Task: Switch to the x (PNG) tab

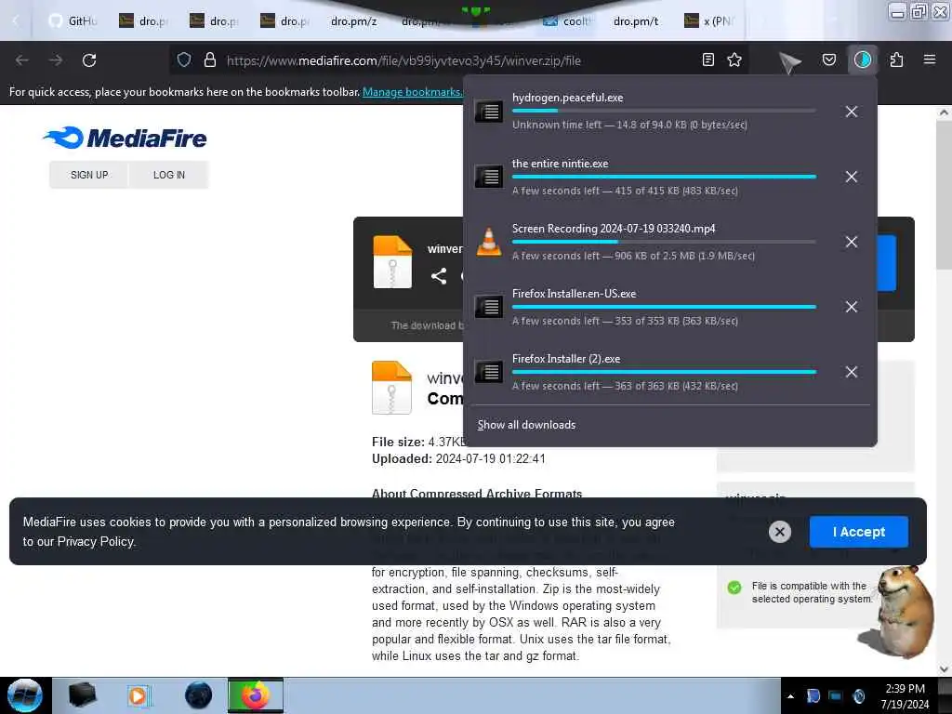Action: point(709,21)
